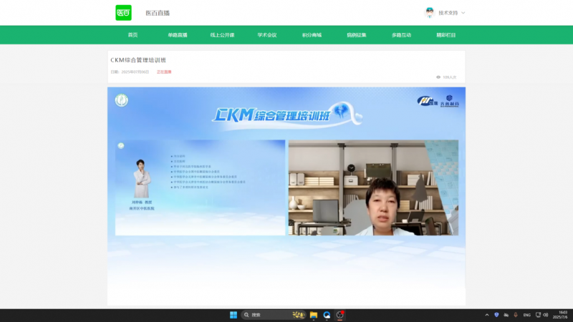This screenshot has height=322, width=573.
Task: Navigate to 多路互动
Action: coord(401,35)
